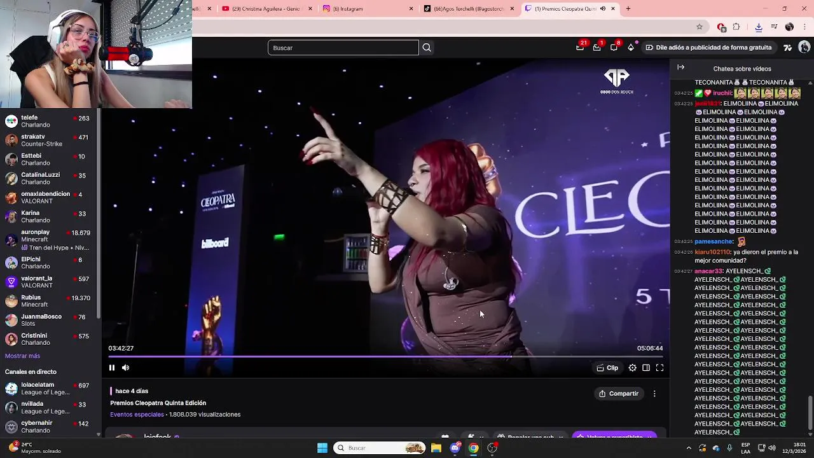Screen dimensions: 814x458
Task: Click 'Dile adiós a publicidad de forma gratuita'
Action: point(709,47)
